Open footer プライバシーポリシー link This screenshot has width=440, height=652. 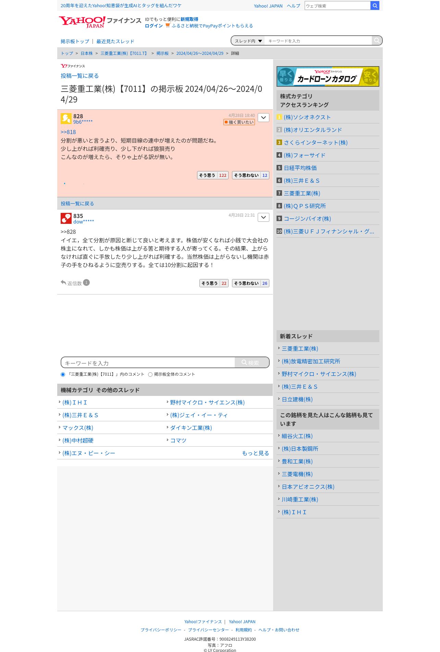click(161, 630)
